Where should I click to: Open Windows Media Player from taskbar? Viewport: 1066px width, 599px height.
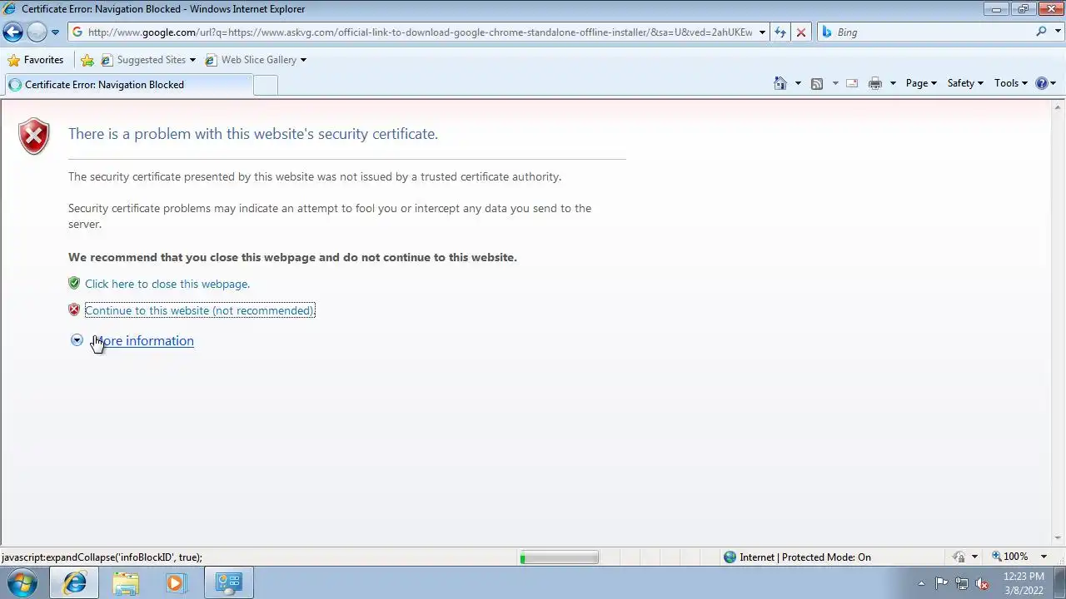click(176, 583)
